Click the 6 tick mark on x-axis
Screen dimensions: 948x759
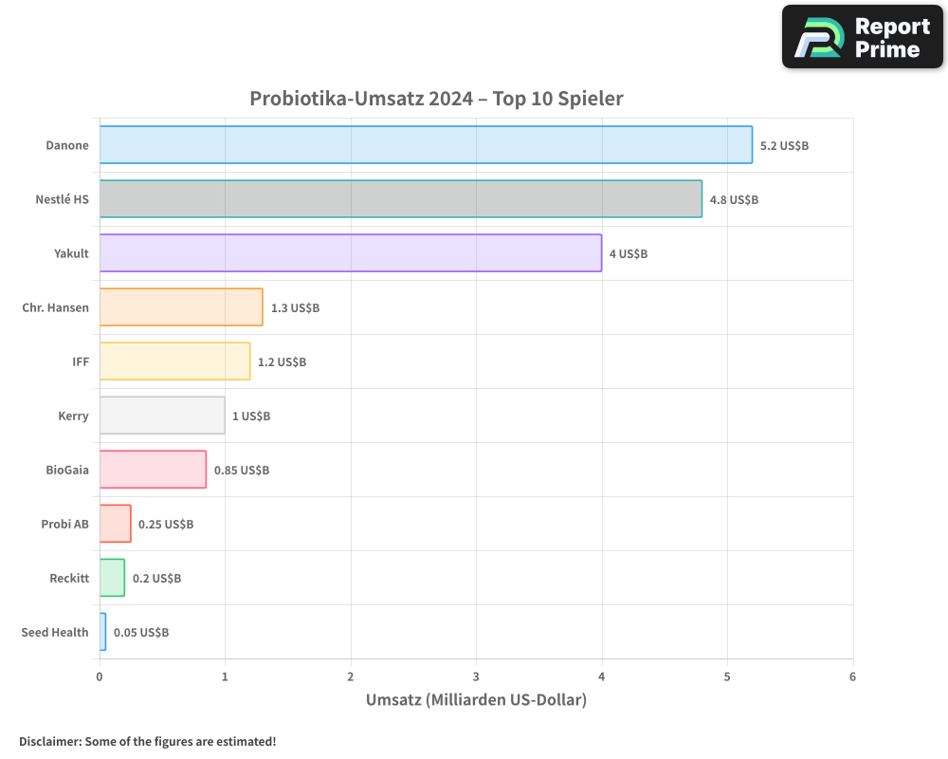pyautogui.click(x=852, y=677)
